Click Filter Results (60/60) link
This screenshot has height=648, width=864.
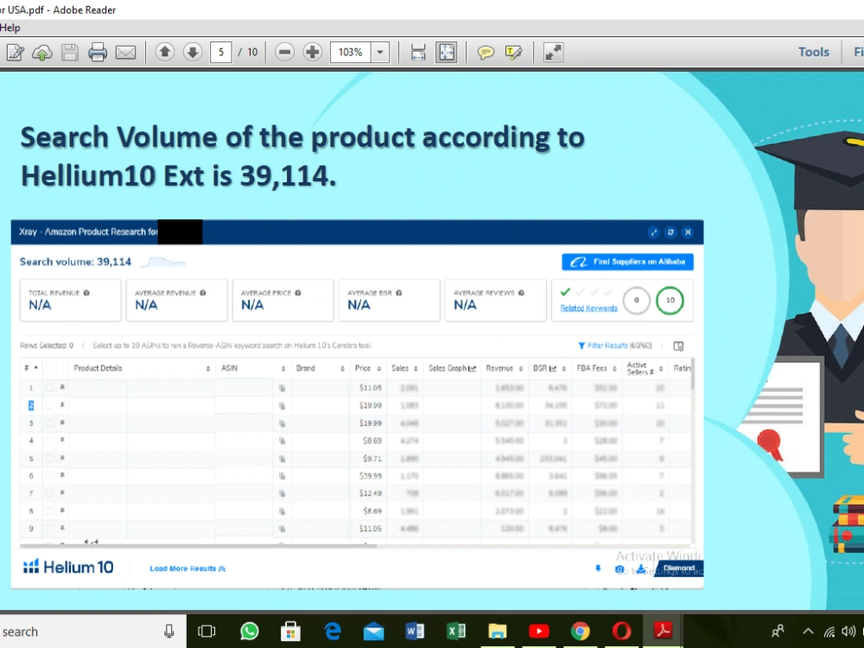pyautogui.click(x=615, y=346)
